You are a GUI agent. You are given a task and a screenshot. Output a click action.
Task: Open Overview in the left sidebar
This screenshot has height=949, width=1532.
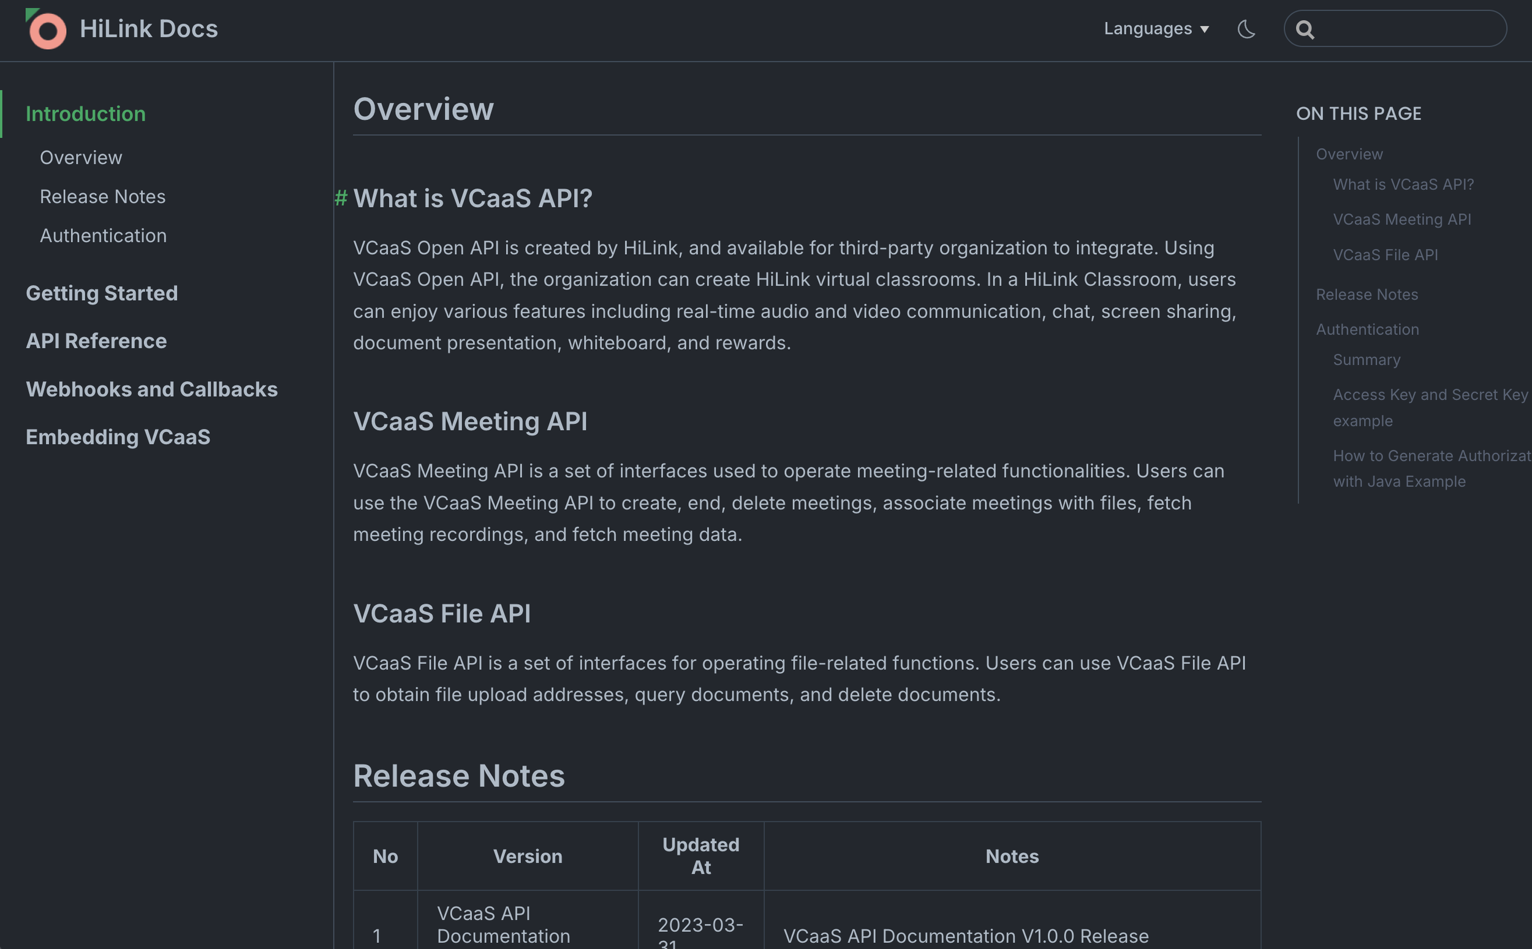tap(81, 157)
